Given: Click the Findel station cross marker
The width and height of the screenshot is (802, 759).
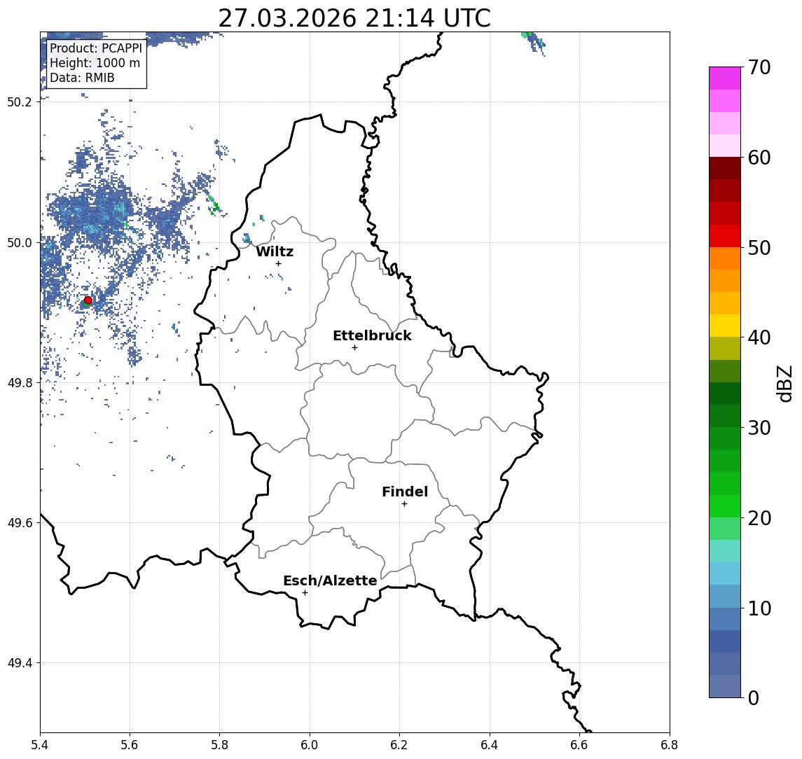Looking at the screenshot, I should coord(404,504).
